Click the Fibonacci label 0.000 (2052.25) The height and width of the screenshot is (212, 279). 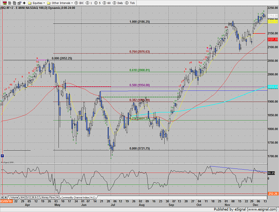pos(62,58)
